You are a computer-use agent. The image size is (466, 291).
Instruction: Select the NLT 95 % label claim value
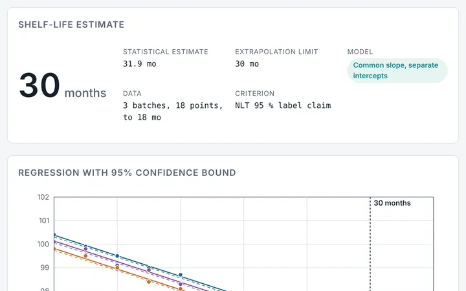click(283, 105)
